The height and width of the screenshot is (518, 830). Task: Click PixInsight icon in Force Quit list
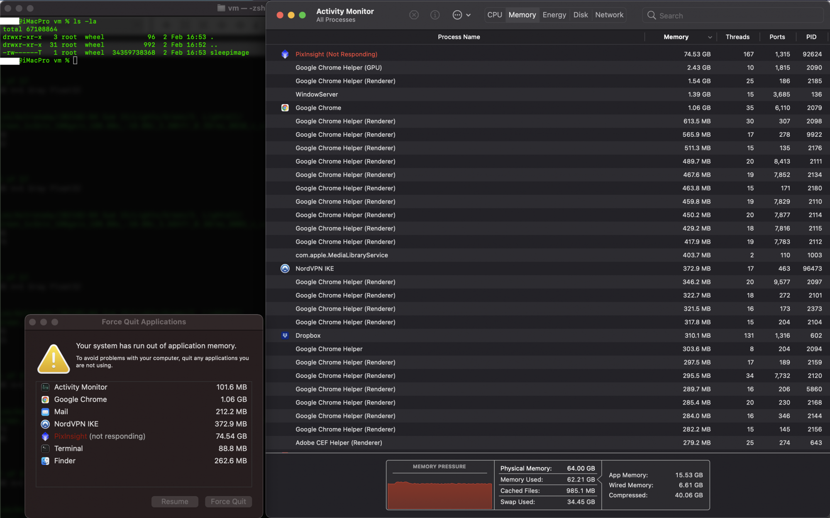pyautogui.click(x=45, y=436)
